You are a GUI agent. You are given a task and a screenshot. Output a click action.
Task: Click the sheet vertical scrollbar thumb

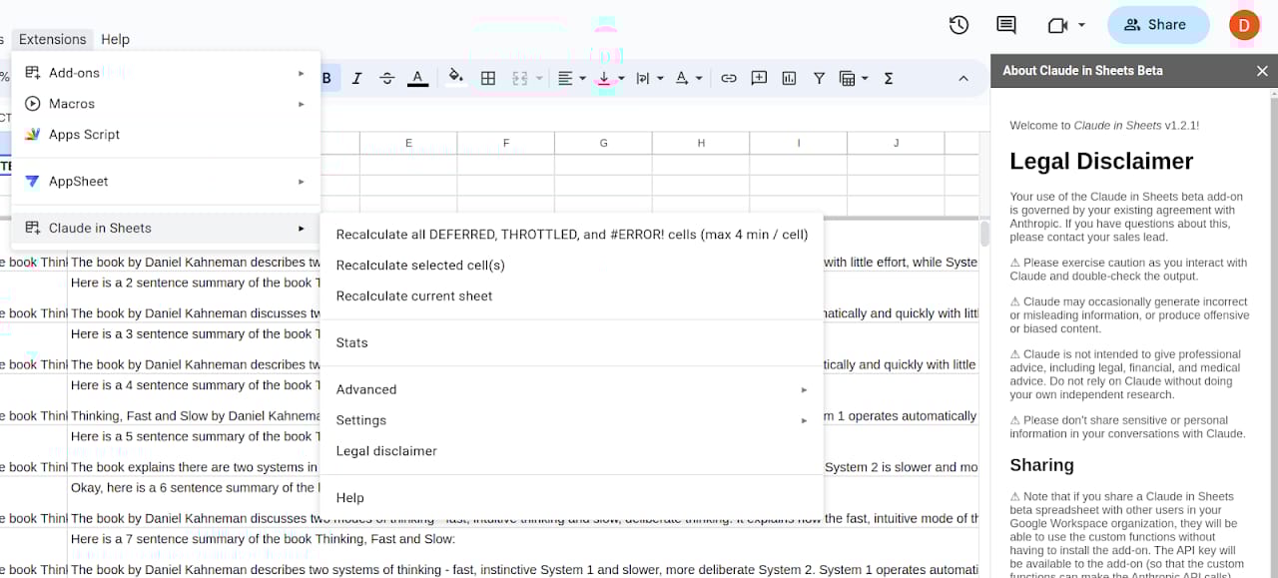pos(984,234)
